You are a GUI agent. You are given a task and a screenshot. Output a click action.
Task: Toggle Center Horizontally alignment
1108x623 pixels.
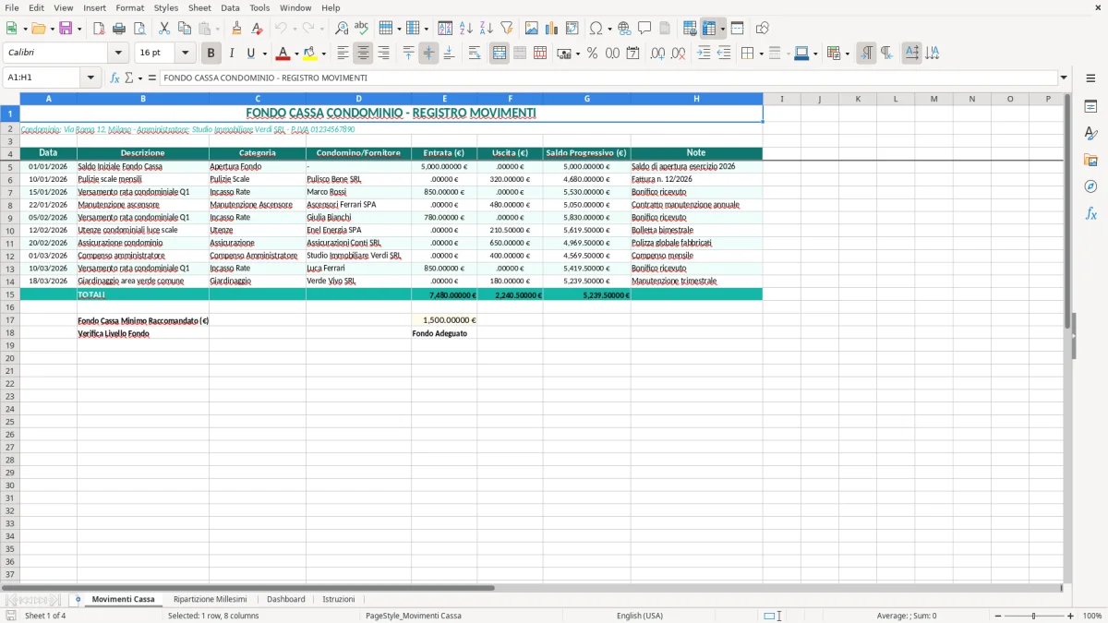pos(363,54)
